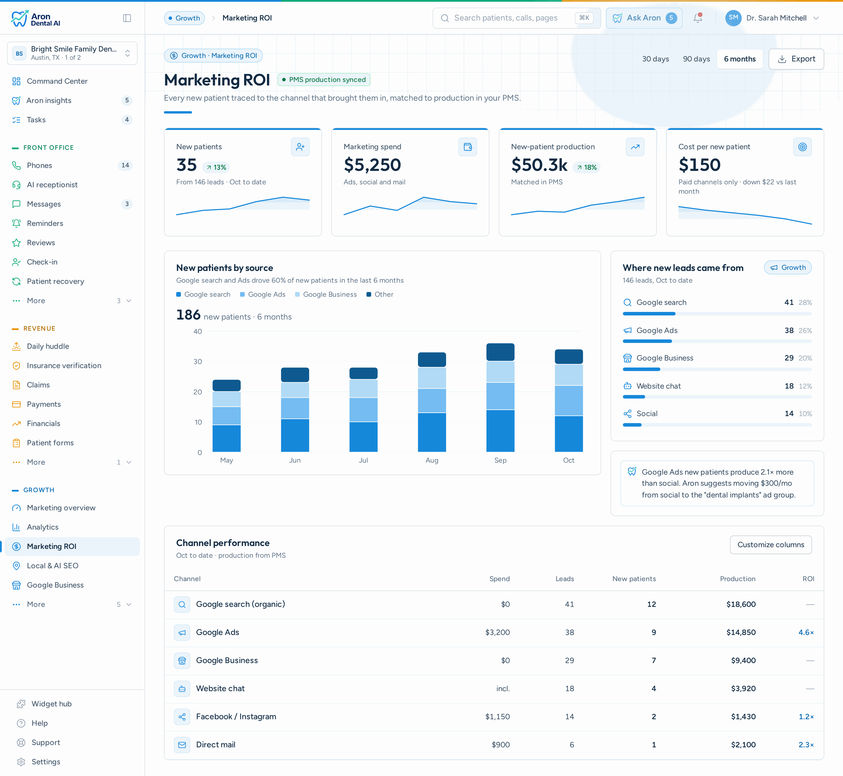The height and width of the screenshot is (776, 843).
Task: Click the notifications bell icon
Action: [x=698, y=18]
